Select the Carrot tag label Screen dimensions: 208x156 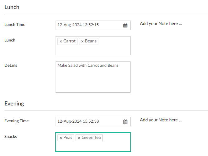click(69, 41)
